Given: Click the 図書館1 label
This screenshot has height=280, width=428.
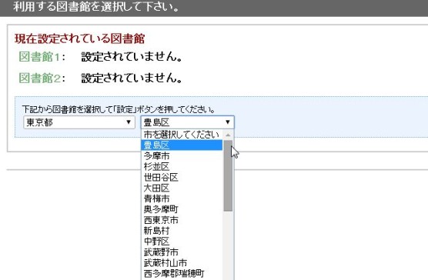Looking at the screenshot, I should coord(42,57).
